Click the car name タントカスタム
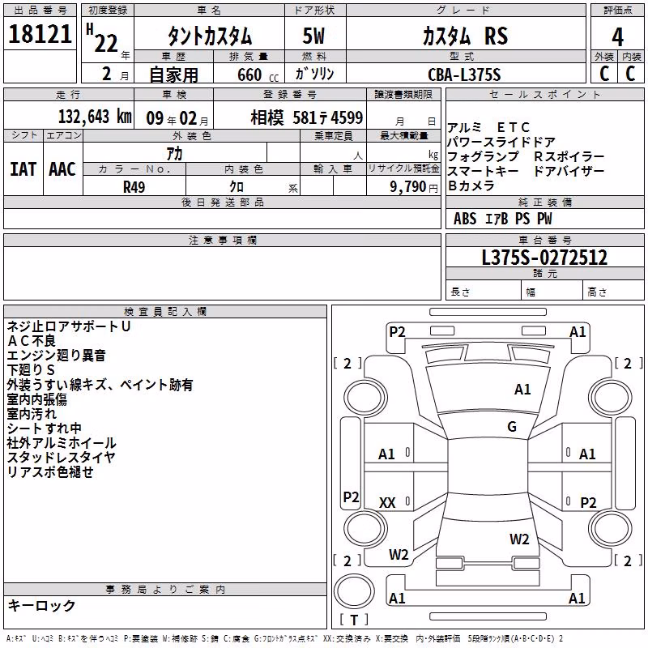This screenshot has height=648, width=648. [210, 36]
